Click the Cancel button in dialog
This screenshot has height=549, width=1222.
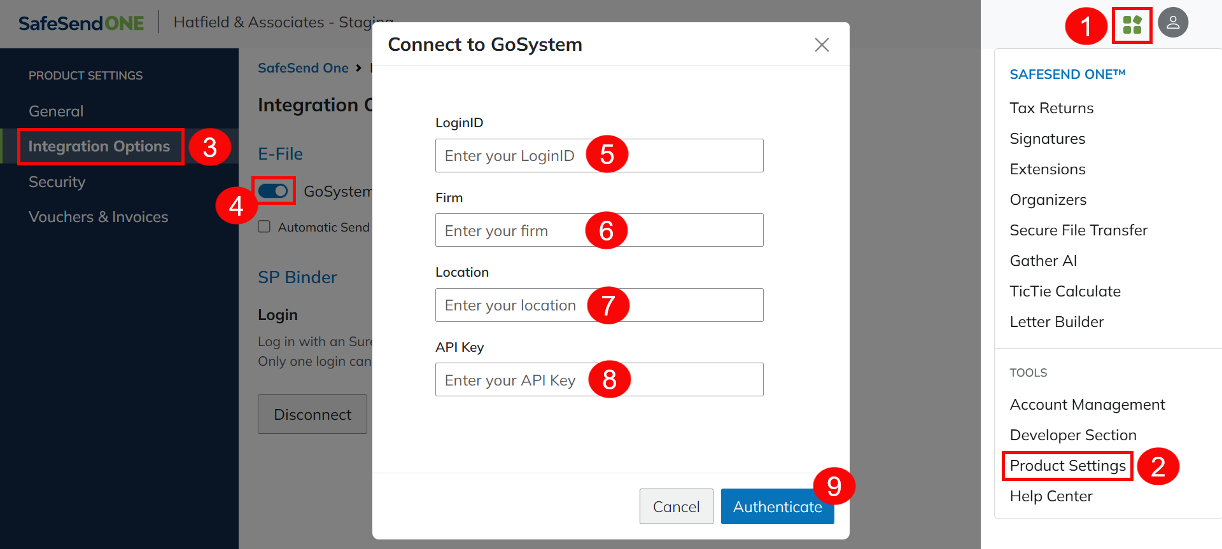tap(675, 506)
